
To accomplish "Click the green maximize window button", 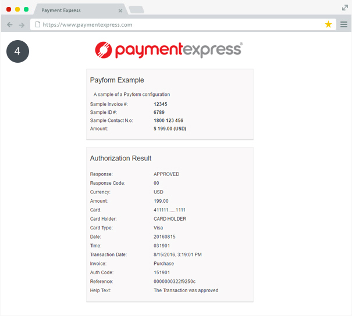I will 26,9.
